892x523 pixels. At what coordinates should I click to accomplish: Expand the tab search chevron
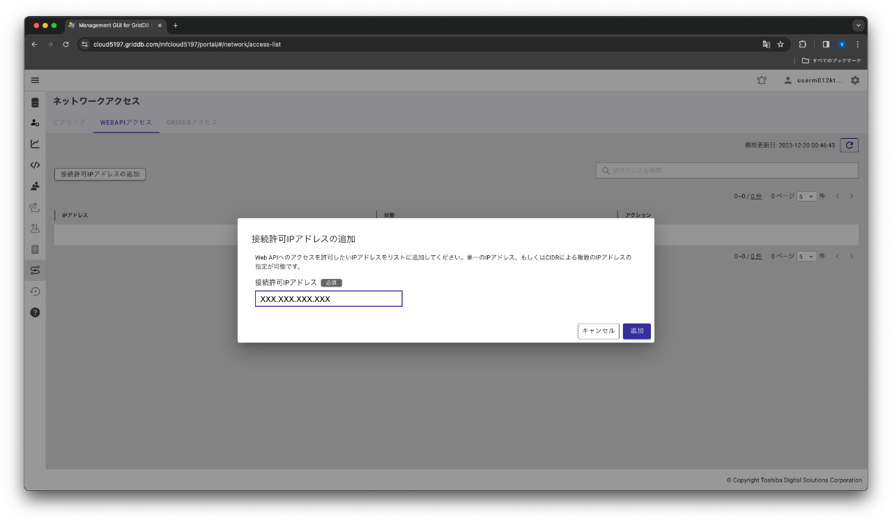click(858, 25)
